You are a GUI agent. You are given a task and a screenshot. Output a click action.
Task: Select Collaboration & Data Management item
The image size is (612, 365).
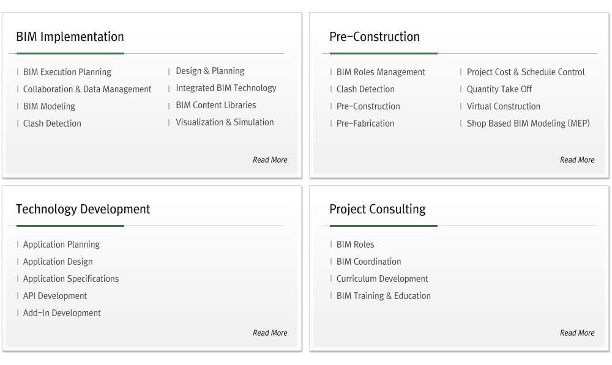click(x=87, y=89)
